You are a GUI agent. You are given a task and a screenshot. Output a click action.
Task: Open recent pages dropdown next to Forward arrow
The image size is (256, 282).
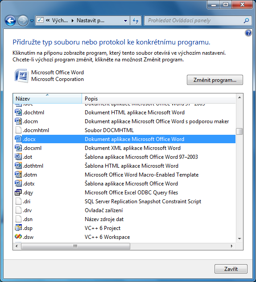32,21
